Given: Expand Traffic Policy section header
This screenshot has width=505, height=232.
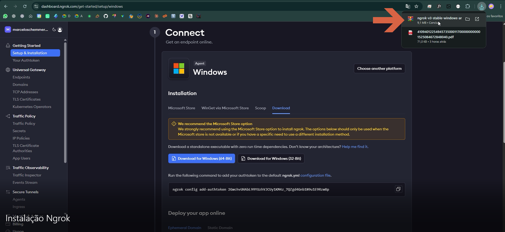Looking at the screenshot, I should pos(24,116).
